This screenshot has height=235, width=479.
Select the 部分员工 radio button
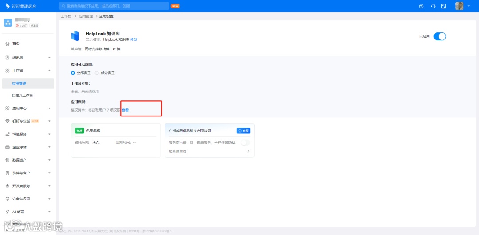coord(97,73)
